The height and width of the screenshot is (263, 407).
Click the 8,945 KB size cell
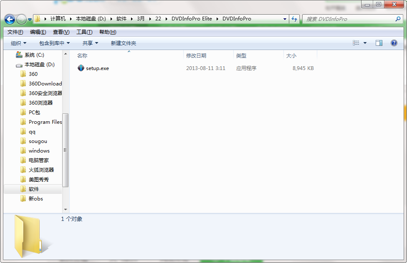[x=303, y=68]
